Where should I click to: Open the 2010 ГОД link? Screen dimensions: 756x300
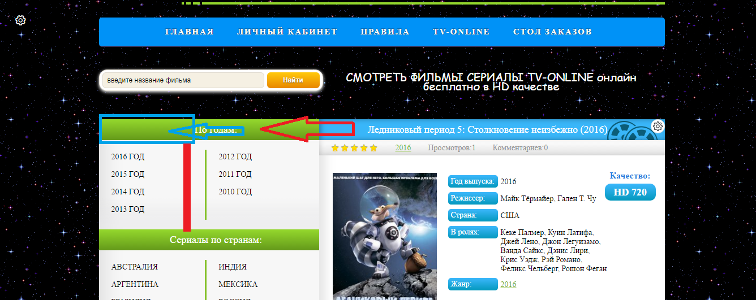pos(235,192)
